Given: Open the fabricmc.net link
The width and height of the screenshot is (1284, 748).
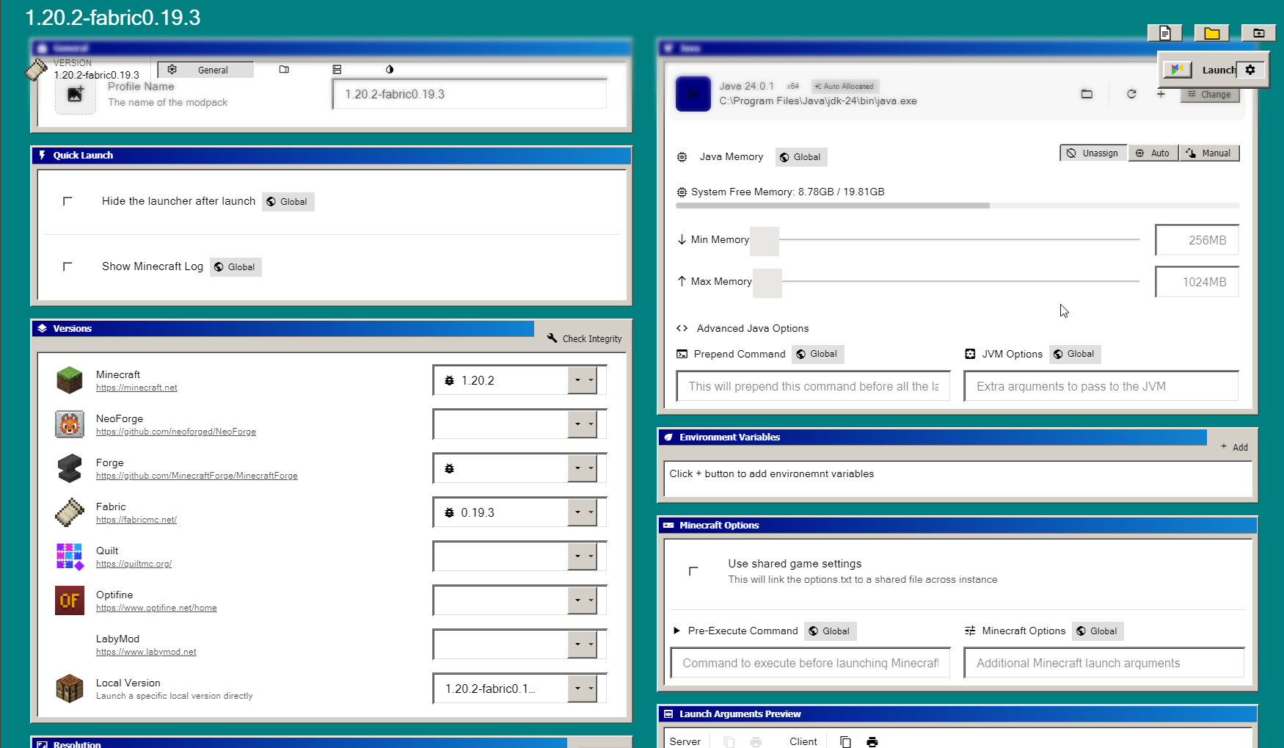Looking at the screenshot, I should point(136,520).
